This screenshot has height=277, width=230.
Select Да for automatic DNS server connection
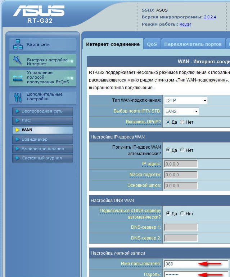(168, 214)
